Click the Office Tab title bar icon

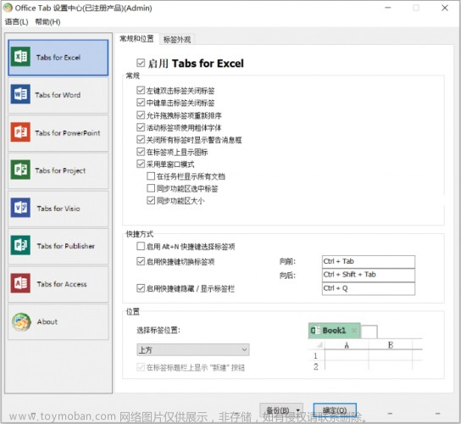(8, 8)
